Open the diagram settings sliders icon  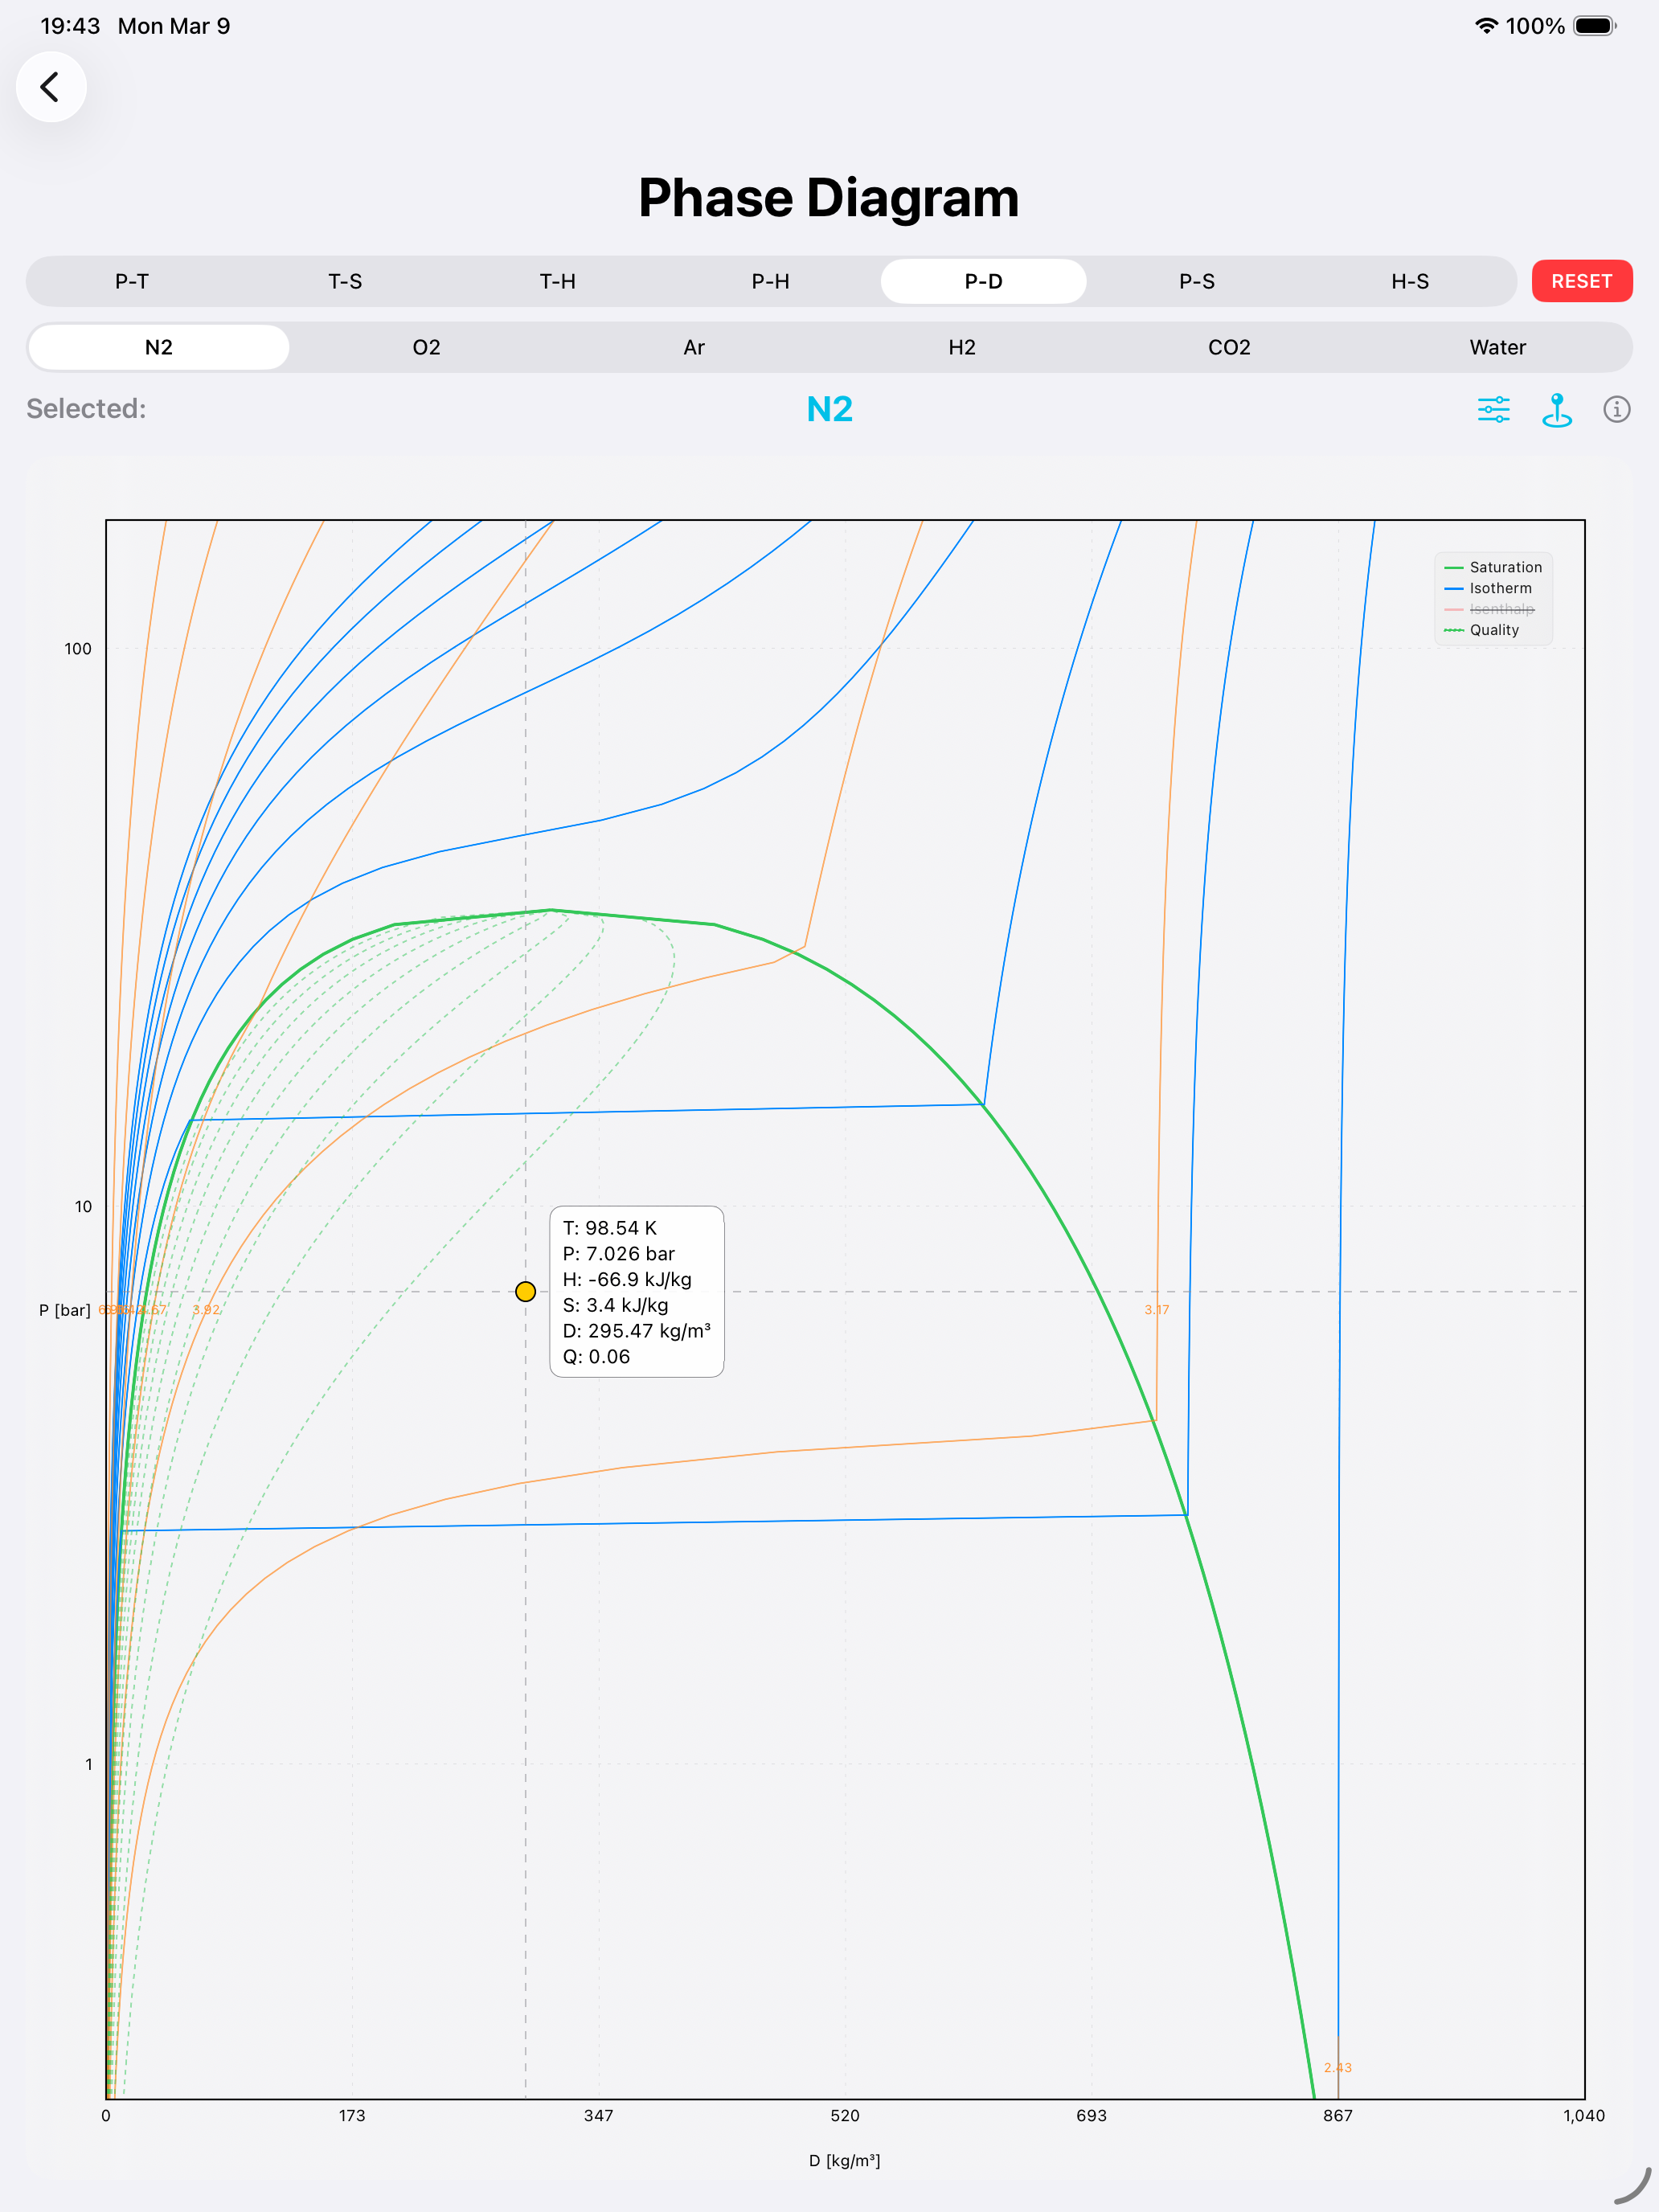point(1493,409)
